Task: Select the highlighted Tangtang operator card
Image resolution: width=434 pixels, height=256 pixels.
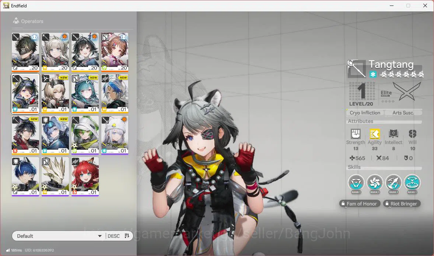Action: tap(25, 93)
